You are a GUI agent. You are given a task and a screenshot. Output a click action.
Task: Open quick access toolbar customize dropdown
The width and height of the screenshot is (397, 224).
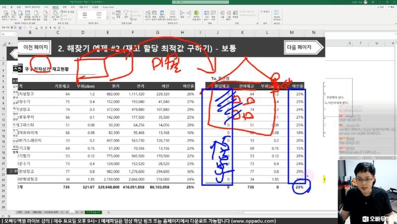point(64,28)
